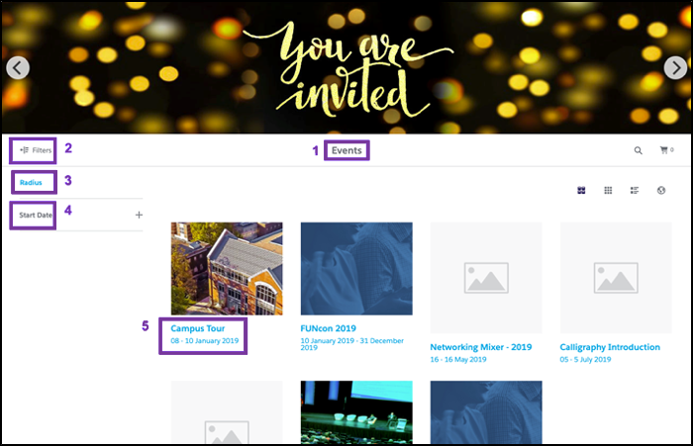
Task: Click the search magnifier icon
Action: [639, 150]
